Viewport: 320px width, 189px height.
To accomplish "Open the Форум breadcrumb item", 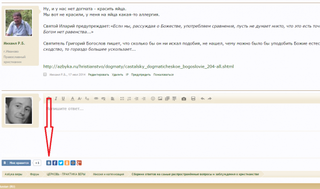I will tap(34, 174).
